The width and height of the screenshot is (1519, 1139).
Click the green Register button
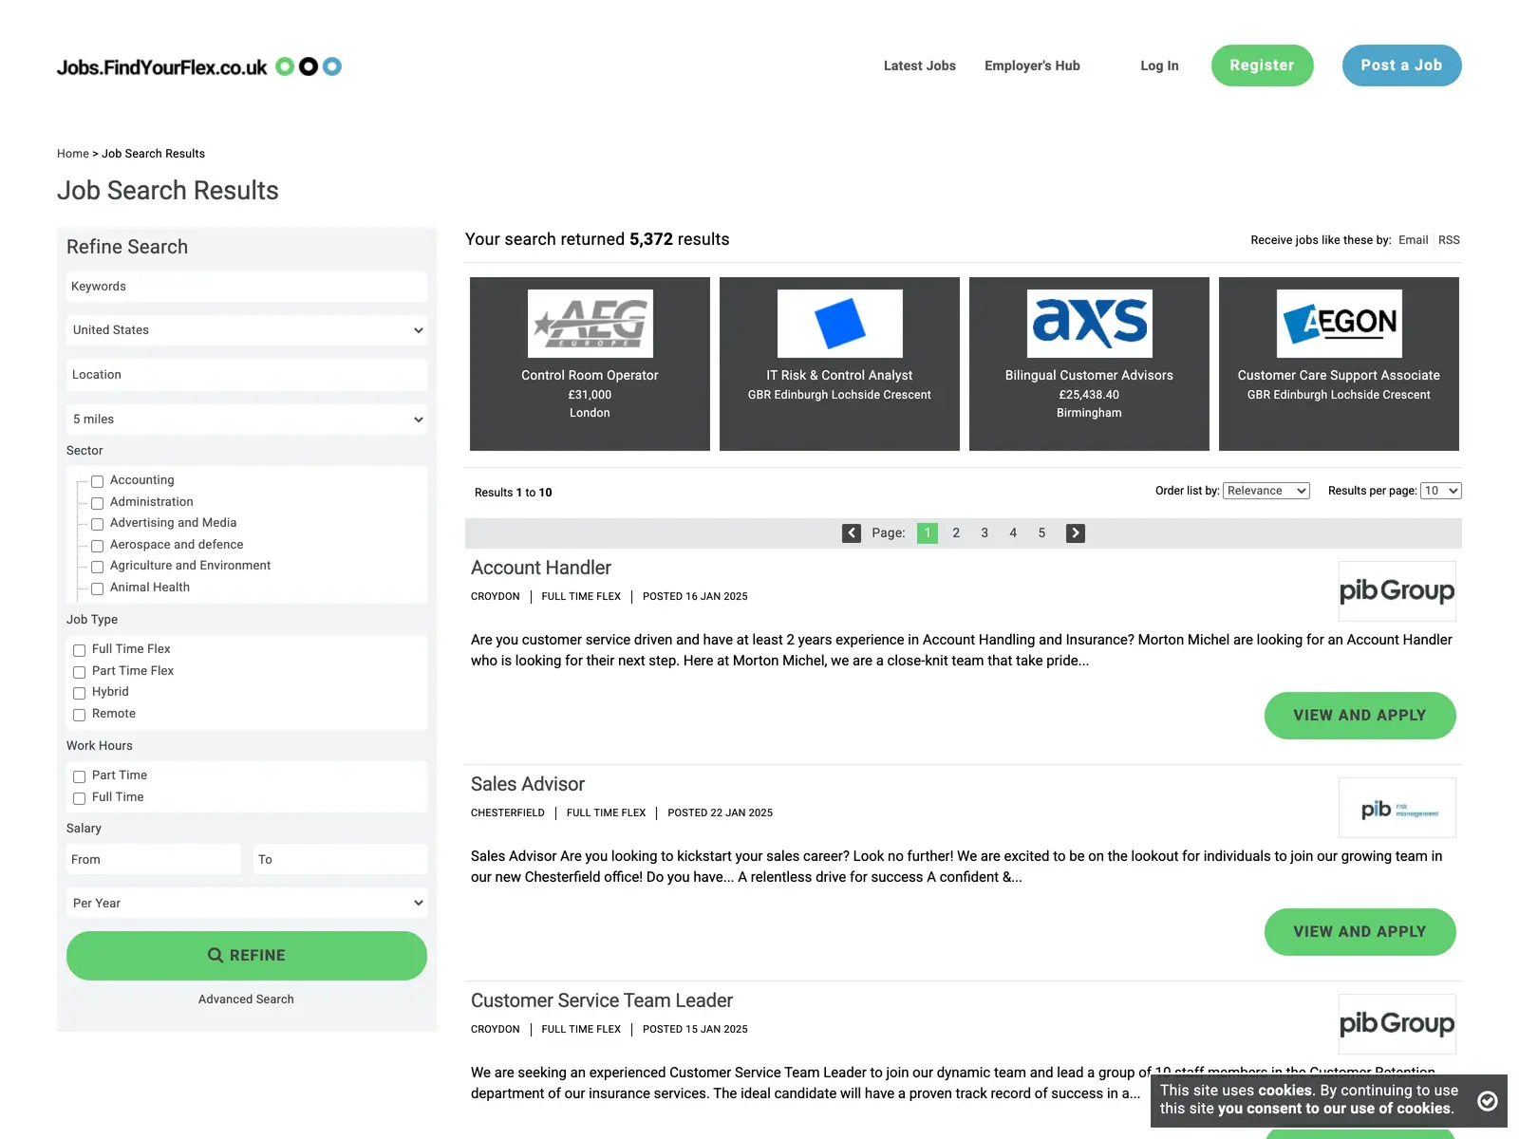pyautogui.click(x=1262, y=65)
